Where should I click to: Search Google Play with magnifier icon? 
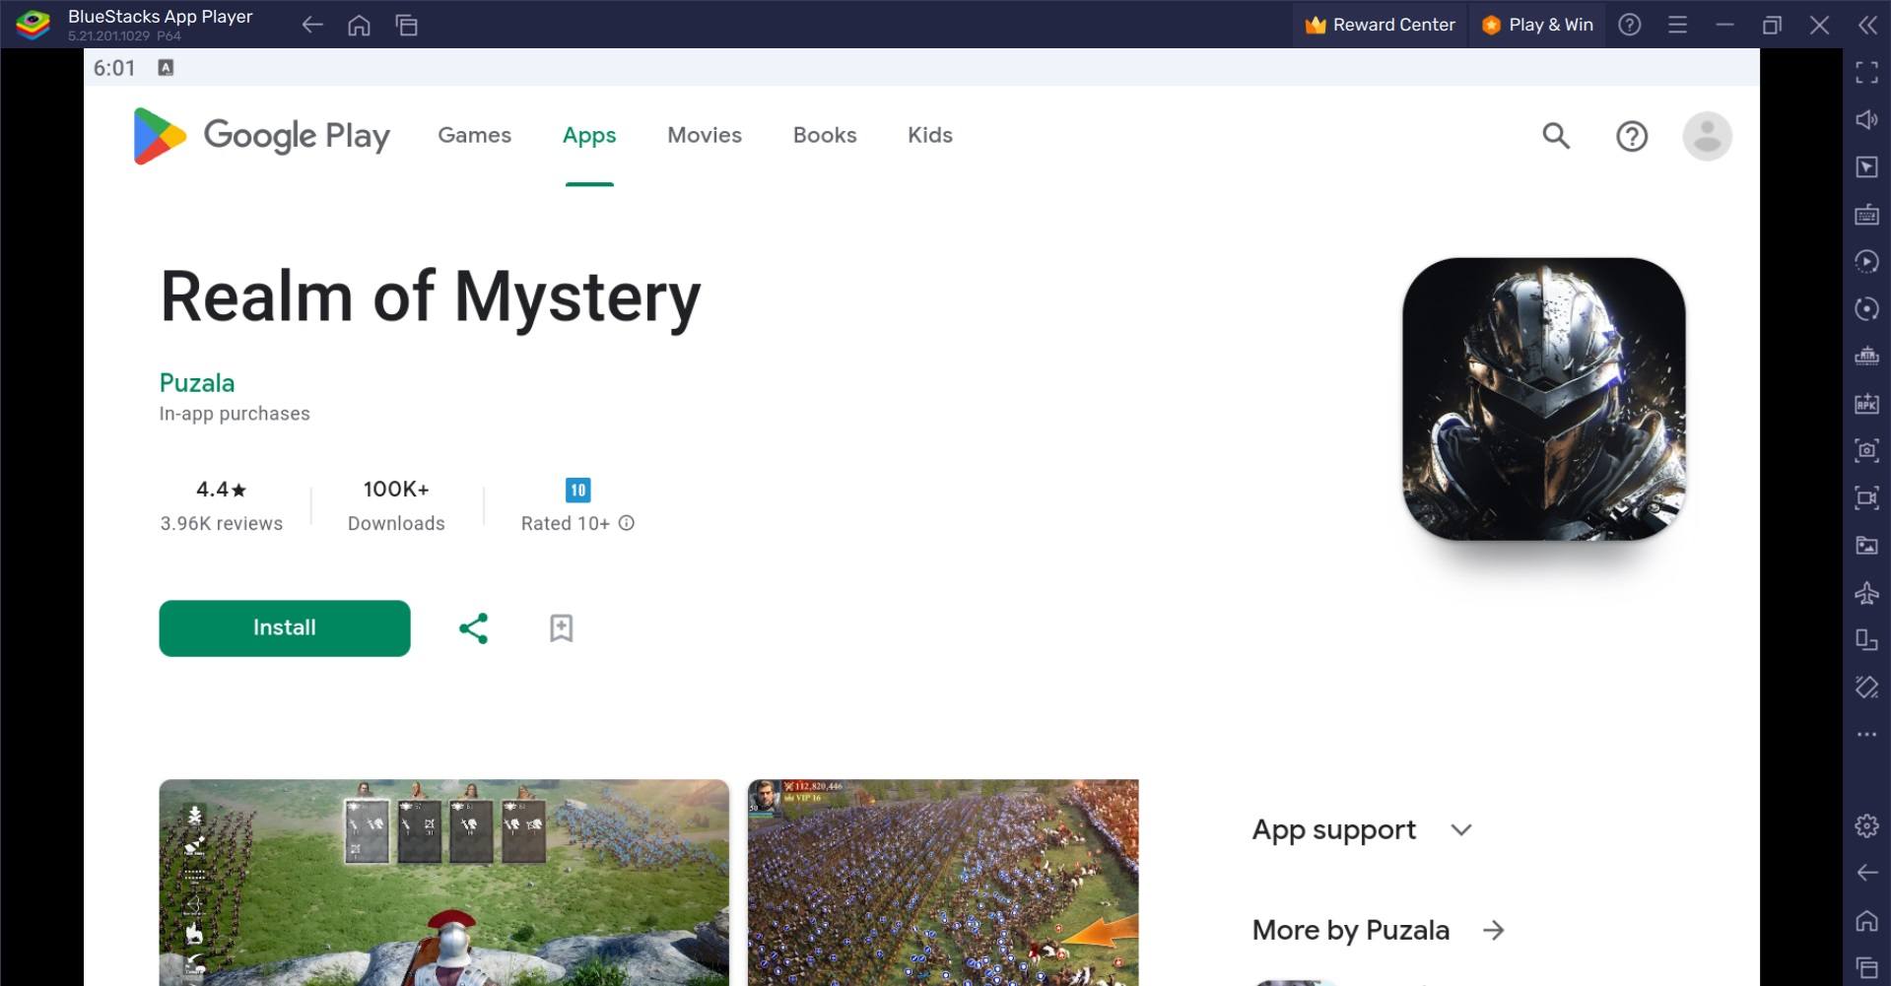pyautogui.click(x=1556, y=136)
